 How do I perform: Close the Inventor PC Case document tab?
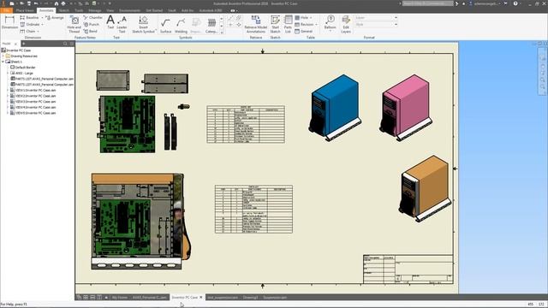coord(201,298)
